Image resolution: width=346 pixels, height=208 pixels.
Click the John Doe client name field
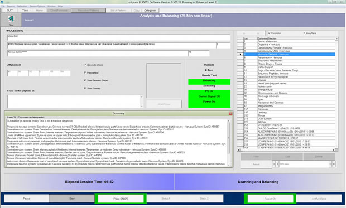pos(119,37)
